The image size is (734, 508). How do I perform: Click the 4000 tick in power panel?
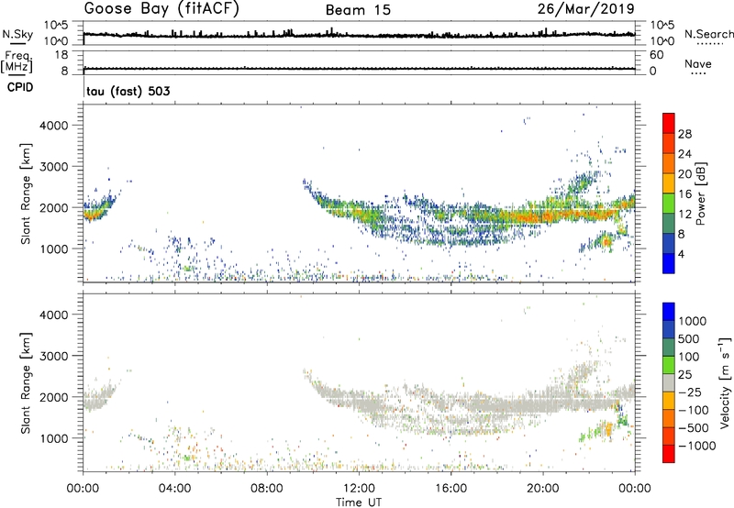point(54,126)
